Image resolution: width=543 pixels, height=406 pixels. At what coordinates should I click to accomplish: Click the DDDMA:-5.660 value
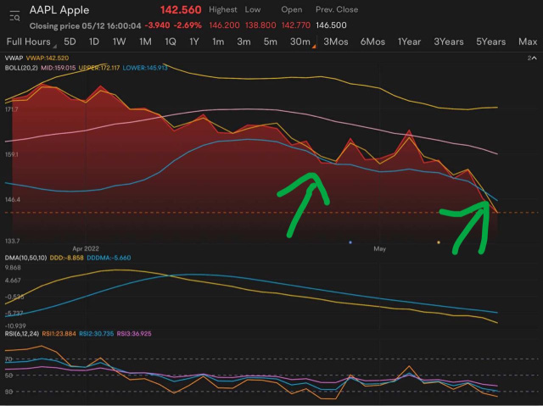click(x=109, y=258)
